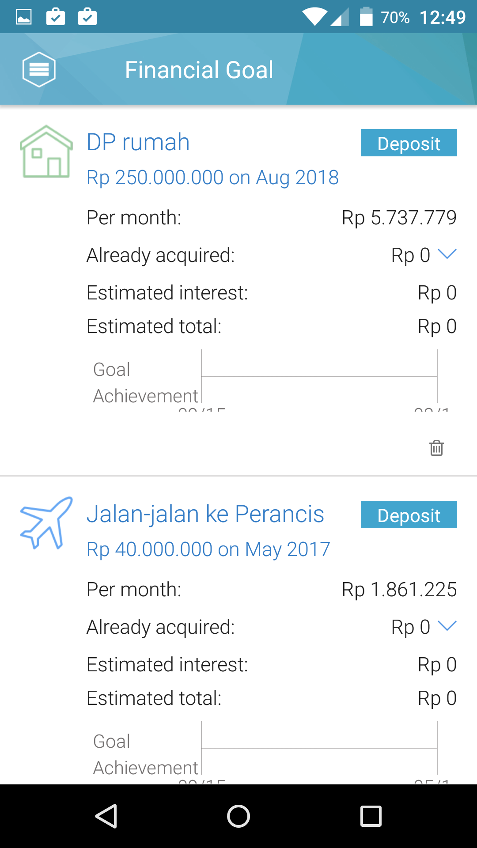477x848 pixels.
Task: Select the Rp 250.000.000 on Aug 2018 target
Action: 212,178
